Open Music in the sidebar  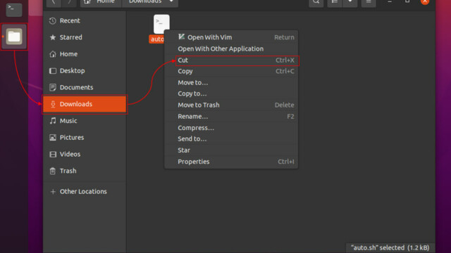point(85,121)
